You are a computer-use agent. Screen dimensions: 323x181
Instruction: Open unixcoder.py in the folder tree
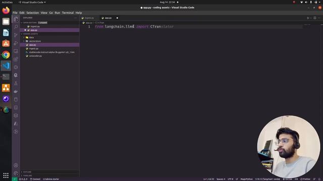[49, 56]
